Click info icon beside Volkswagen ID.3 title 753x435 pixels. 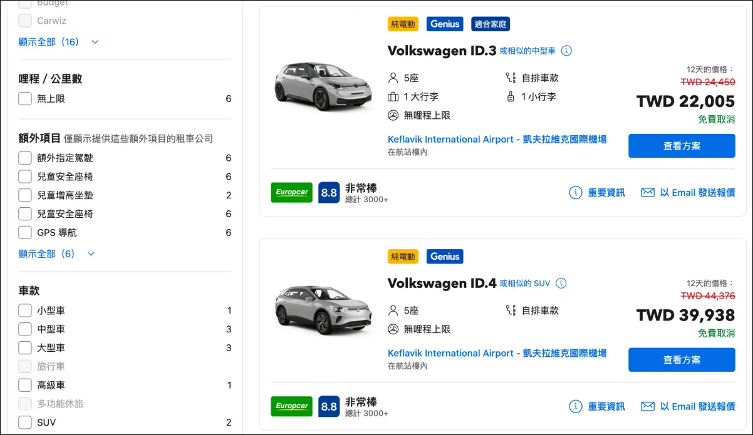[x=566, y=51]
